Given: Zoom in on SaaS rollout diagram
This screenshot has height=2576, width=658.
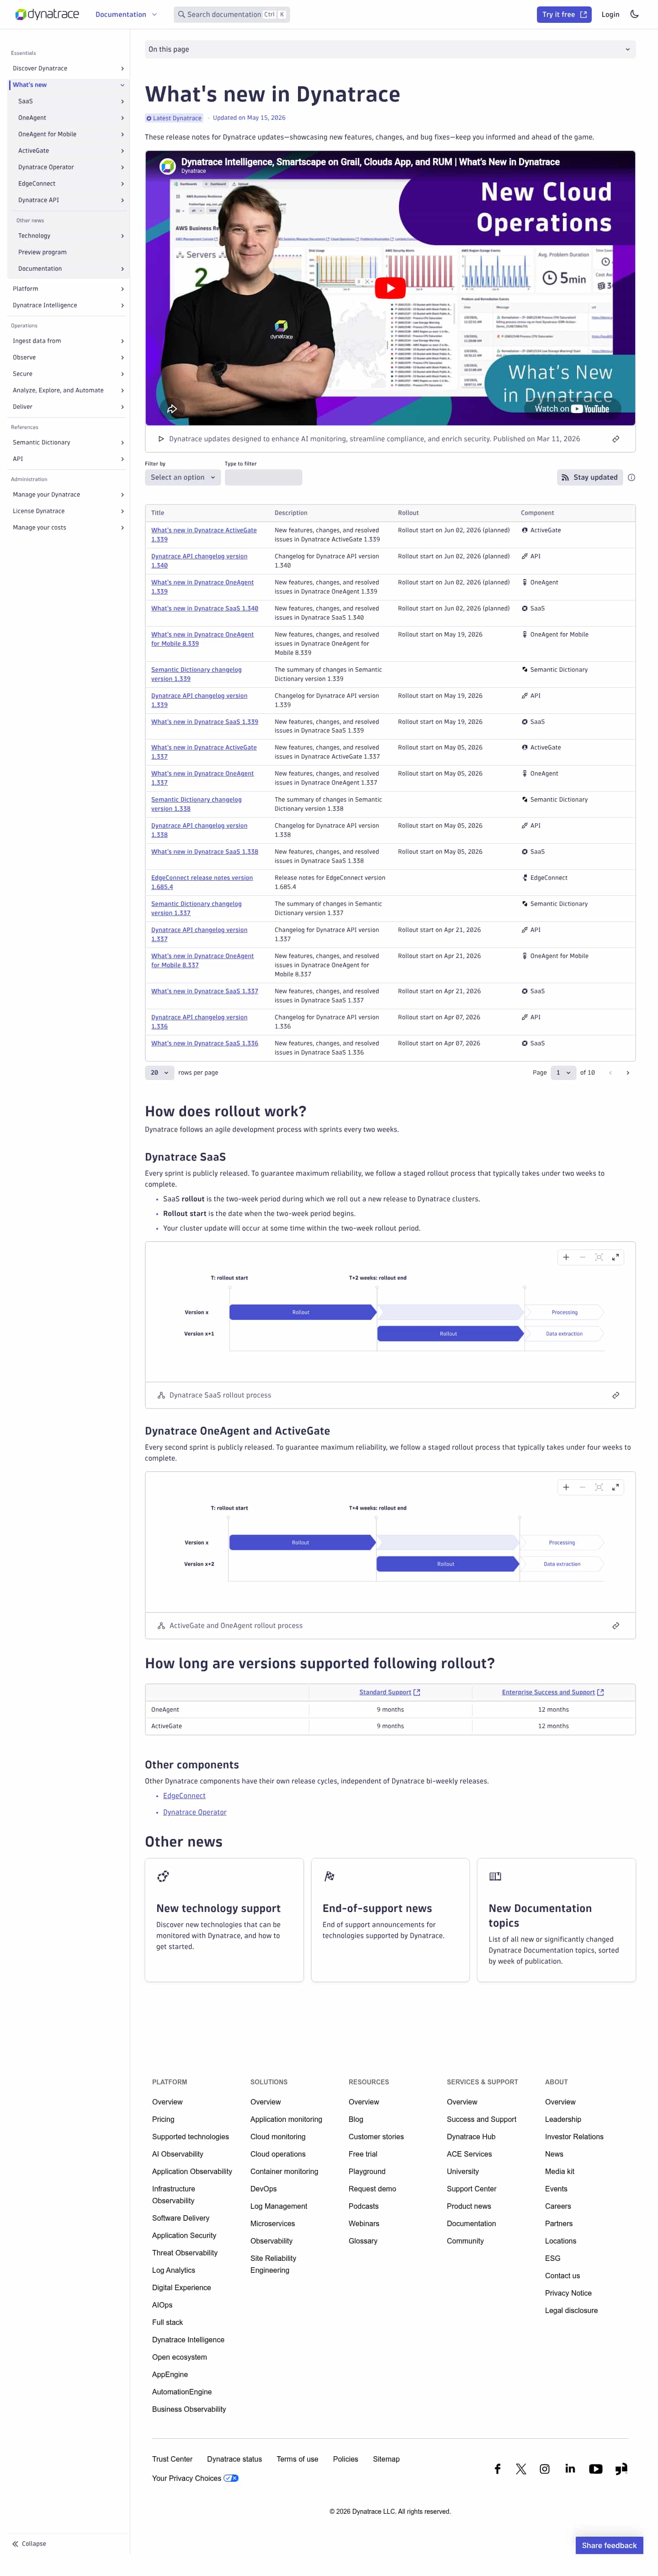Looking at the screenshot, I should (x=566, y=1257).
